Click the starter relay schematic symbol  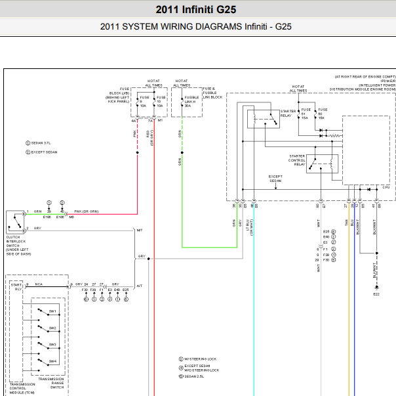click(x=264, y=119)
